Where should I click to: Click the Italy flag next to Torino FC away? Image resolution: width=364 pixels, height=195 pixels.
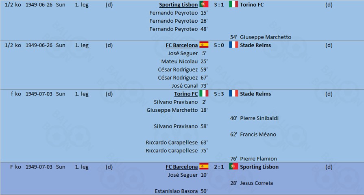[x=233, y=4]
